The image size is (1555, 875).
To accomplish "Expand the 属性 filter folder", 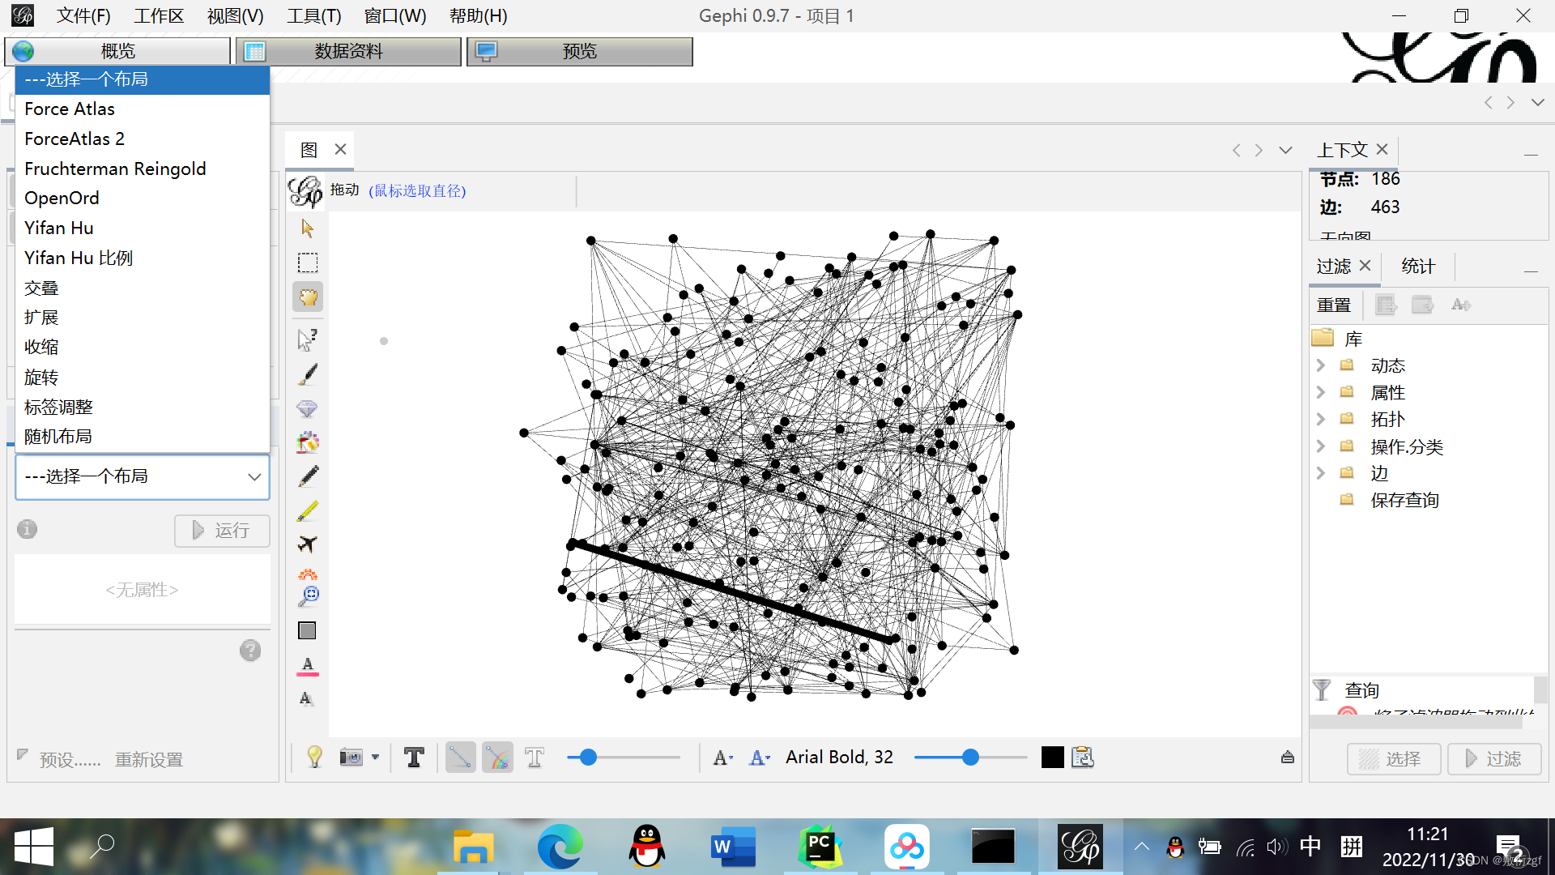I will [1321, 393].
